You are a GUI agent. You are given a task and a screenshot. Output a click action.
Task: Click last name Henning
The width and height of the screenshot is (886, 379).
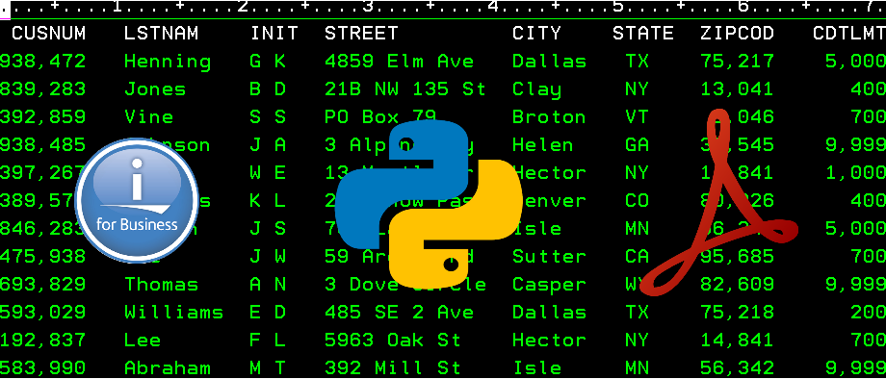pos(168,62)
